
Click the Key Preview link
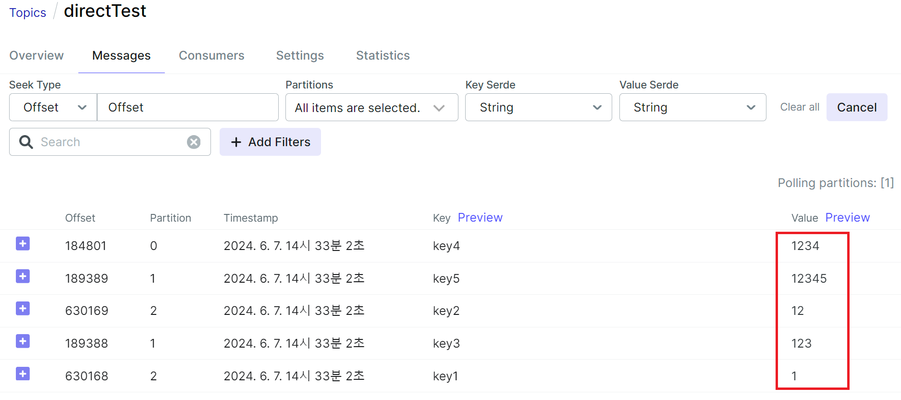tap(480, 218)
